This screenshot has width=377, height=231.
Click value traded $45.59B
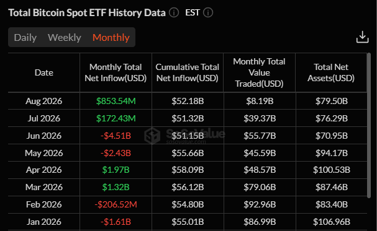click(x=260, y=153)
